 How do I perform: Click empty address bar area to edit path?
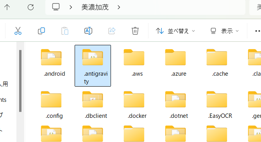coord(183,7)
